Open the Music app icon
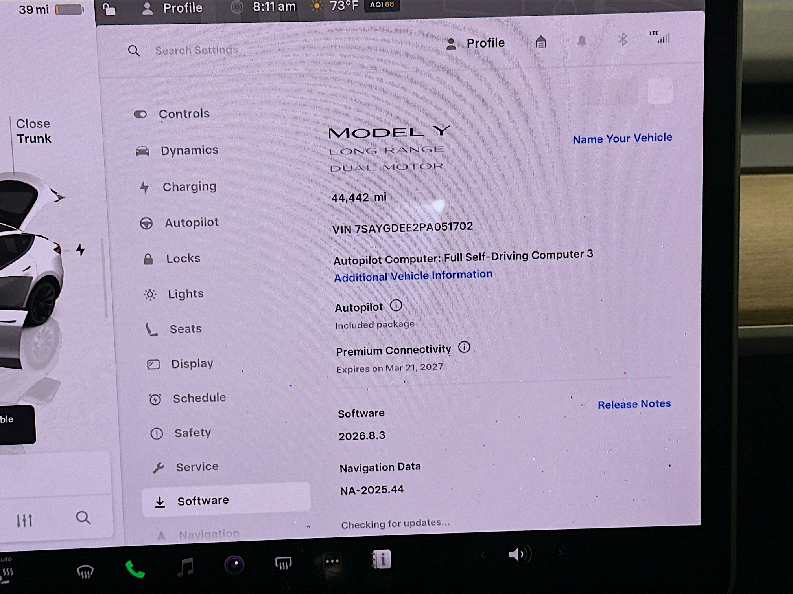This screenshot has height=594, width=793. 186,567
